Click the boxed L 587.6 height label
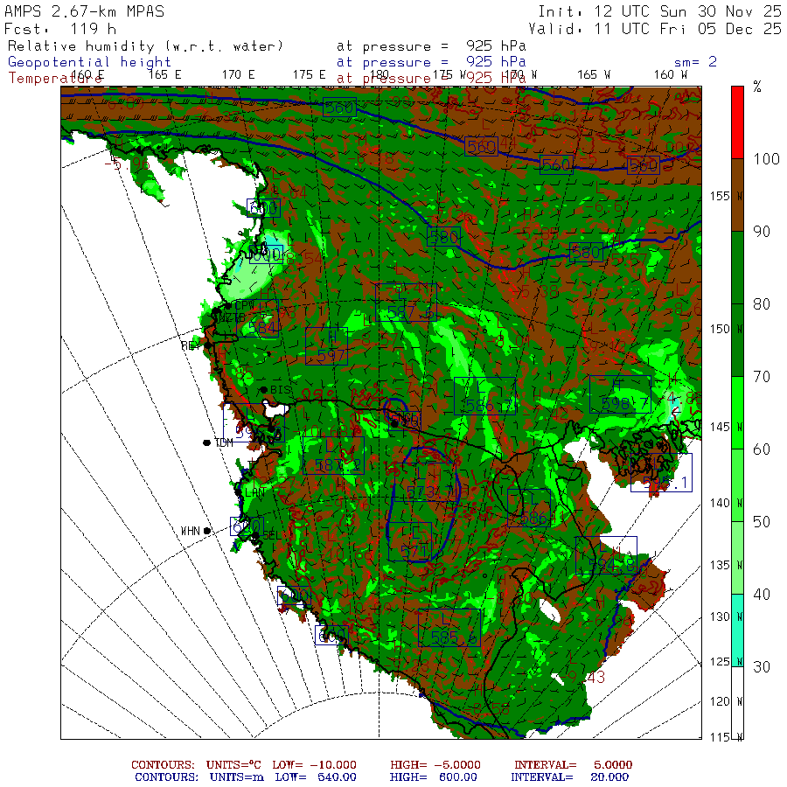Viewport: 787px width, 787px height. coord(406,303)
